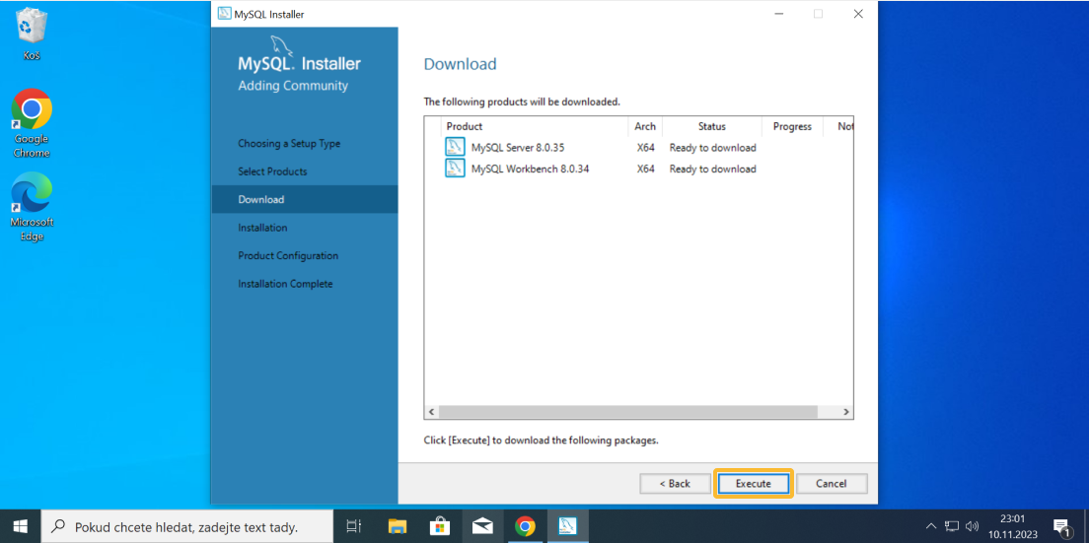Viewport: 1089px width, 543px height.
Task: Show hidden system tray icons
Action: [x=930, y=526]
